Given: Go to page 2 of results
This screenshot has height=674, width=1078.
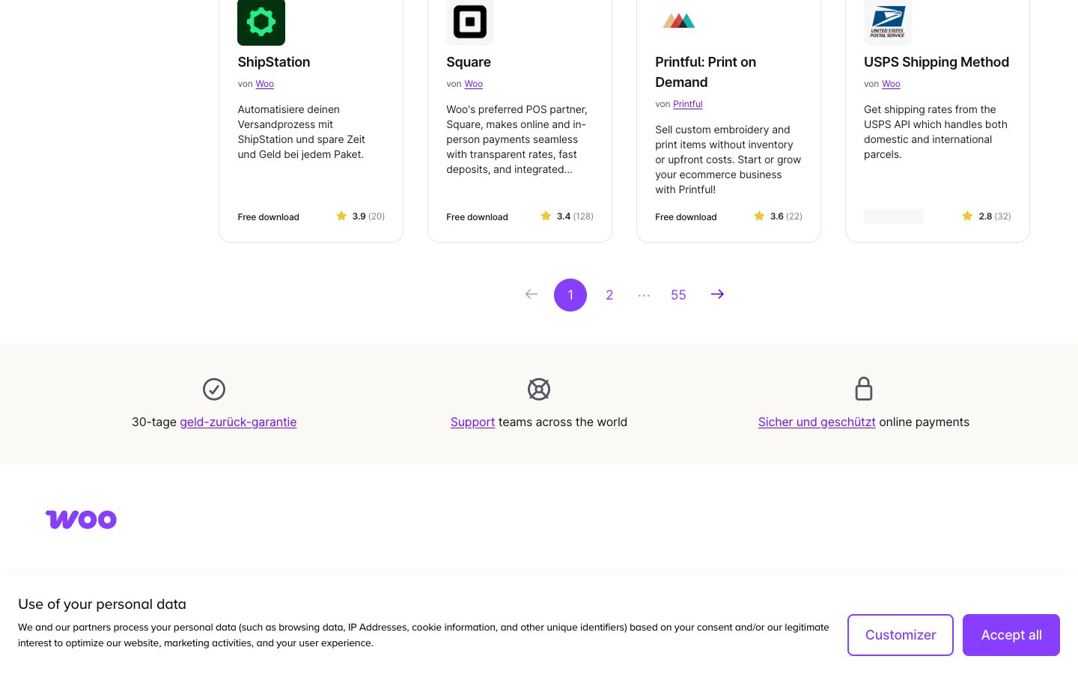Looking at the screenshot, I should (x=609, y=295).
